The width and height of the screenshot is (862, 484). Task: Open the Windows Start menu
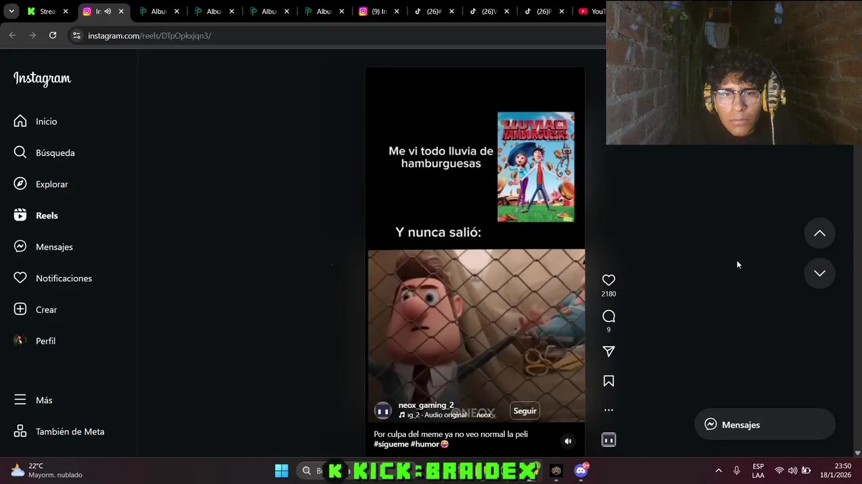tap(281, 471)
